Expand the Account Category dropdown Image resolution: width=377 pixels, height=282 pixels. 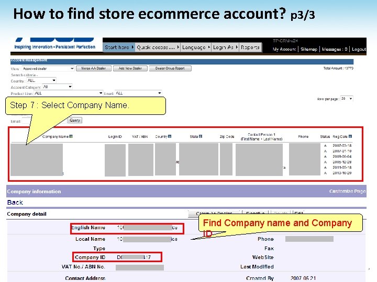(57, 87)
